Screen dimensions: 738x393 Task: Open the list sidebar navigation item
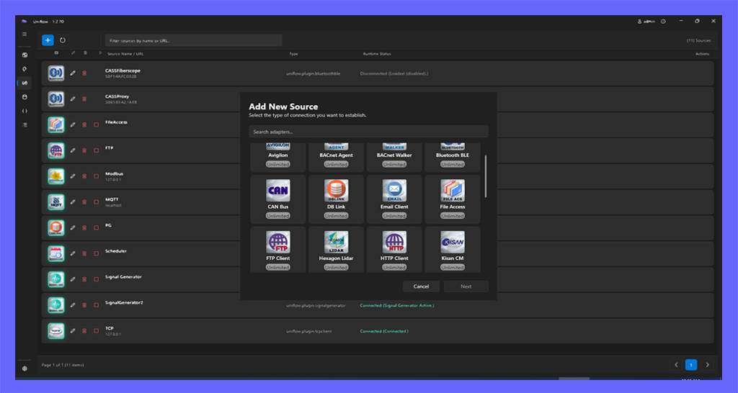tap(25, 125)
